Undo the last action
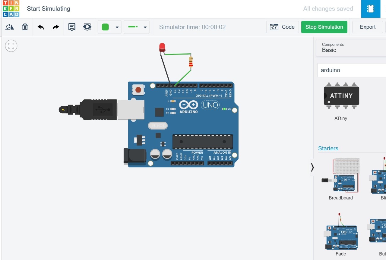 41,27
